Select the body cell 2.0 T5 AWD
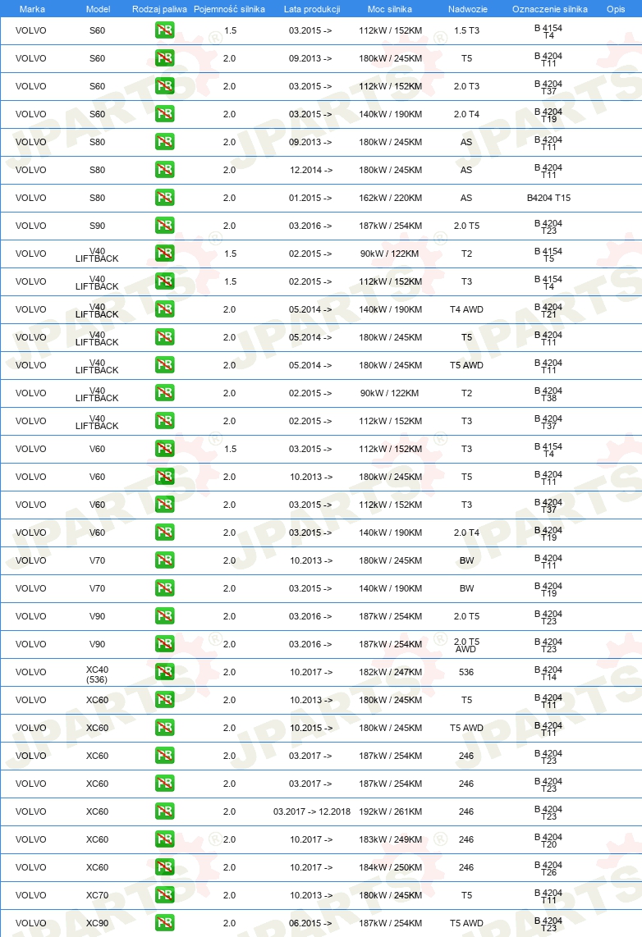 466,645
